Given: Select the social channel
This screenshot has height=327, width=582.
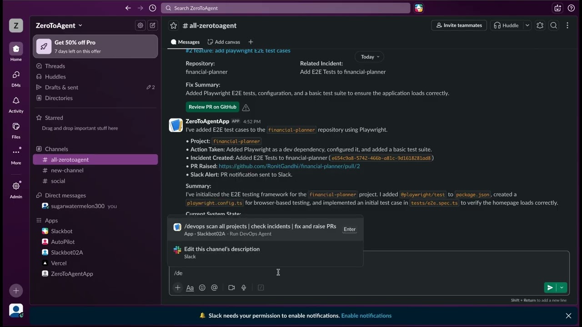Looking at the screenshot, I should pyautogui.click(x=95, y=181).
